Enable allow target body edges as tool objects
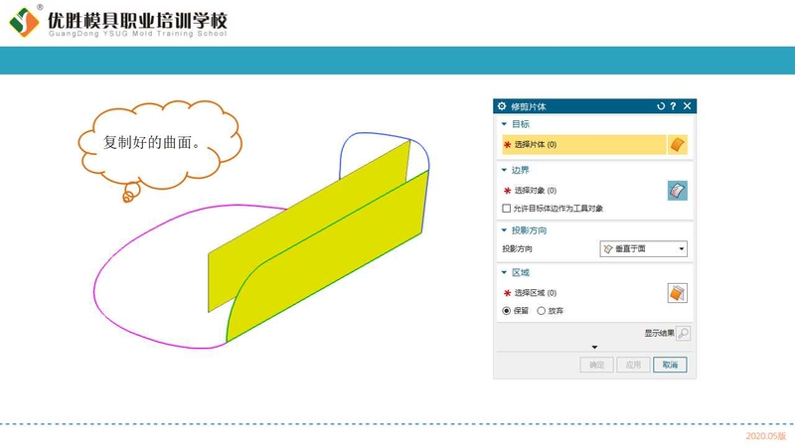Viewport: 795px width, 447px height. [506, 209]
